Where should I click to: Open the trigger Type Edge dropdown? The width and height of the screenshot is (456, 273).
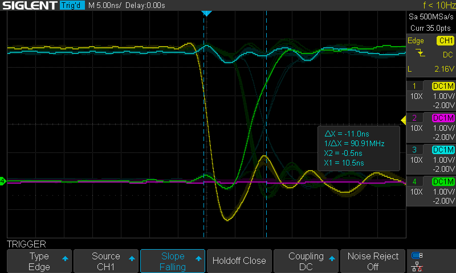coord(39,261)
